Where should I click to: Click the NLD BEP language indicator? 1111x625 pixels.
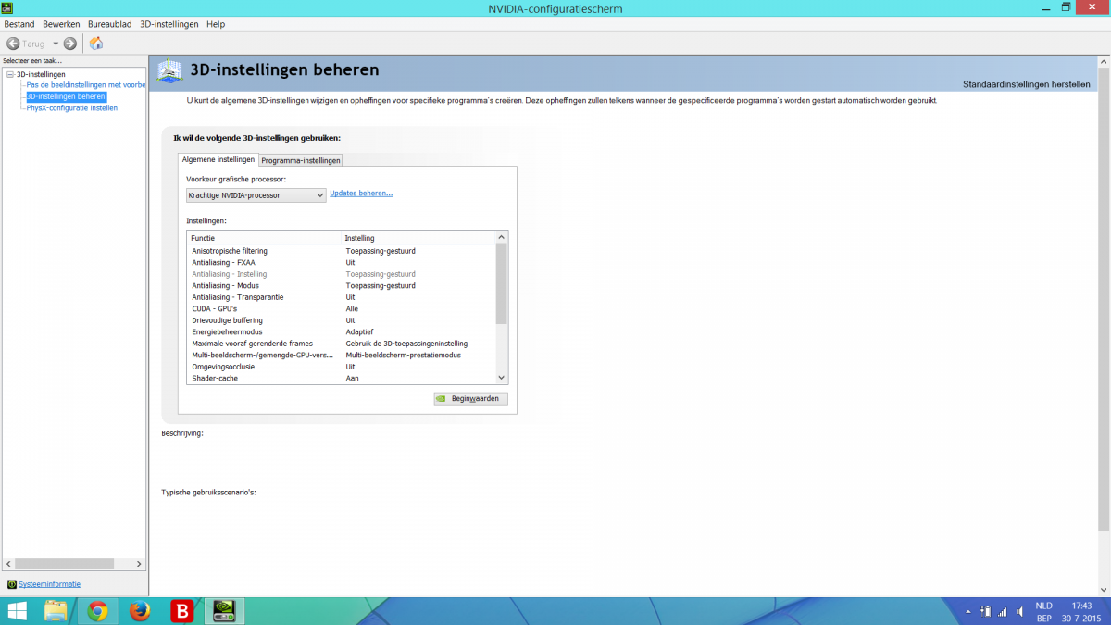1043,611
